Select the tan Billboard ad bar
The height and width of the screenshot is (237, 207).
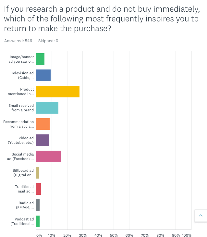tap(38, 173)
